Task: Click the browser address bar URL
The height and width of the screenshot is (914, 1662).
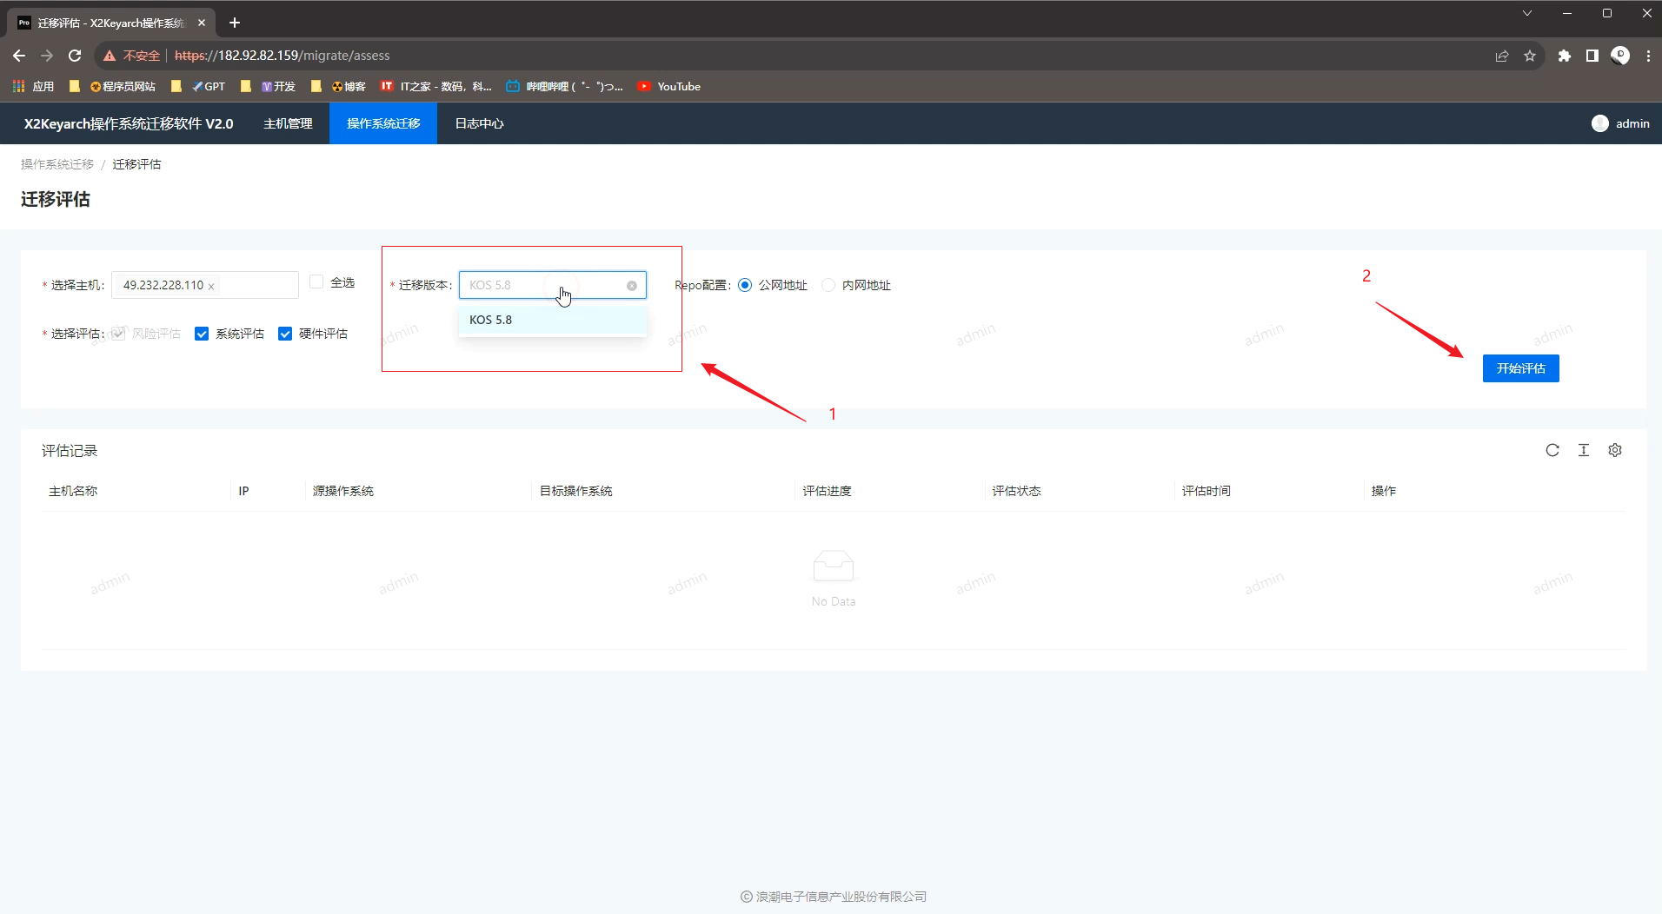Action: tap(283, 56)
